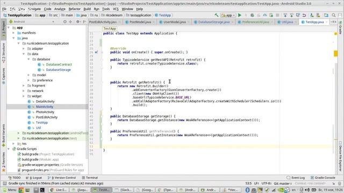Switch to the Util.java tab
This screenshot has height=193, width=344.
pyautogui.click(x=287, y=22)
